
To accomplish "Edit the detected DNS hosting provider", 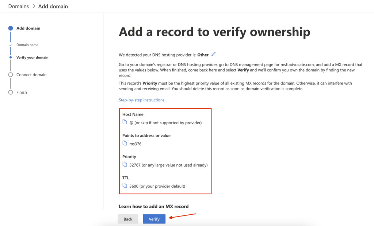I will point(214,54).
